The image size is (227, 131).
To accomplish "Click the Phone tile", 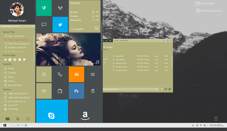I will (60, 74).
